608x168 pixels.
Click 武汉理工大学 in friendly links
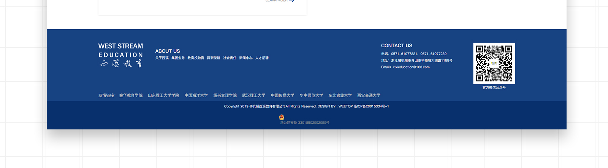click(x=253, y=95)
